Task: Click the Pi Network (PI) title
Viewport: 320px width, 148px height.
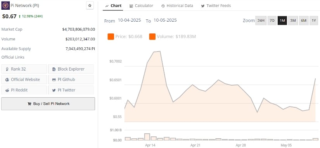Action: tap(25, 6)
